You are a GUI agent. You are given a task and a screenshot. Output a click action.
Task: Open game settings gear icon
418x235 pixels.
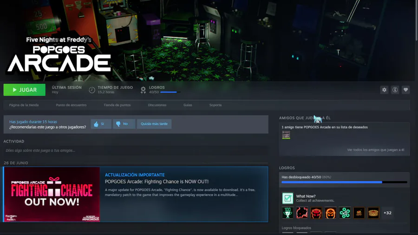click(384, 90)
